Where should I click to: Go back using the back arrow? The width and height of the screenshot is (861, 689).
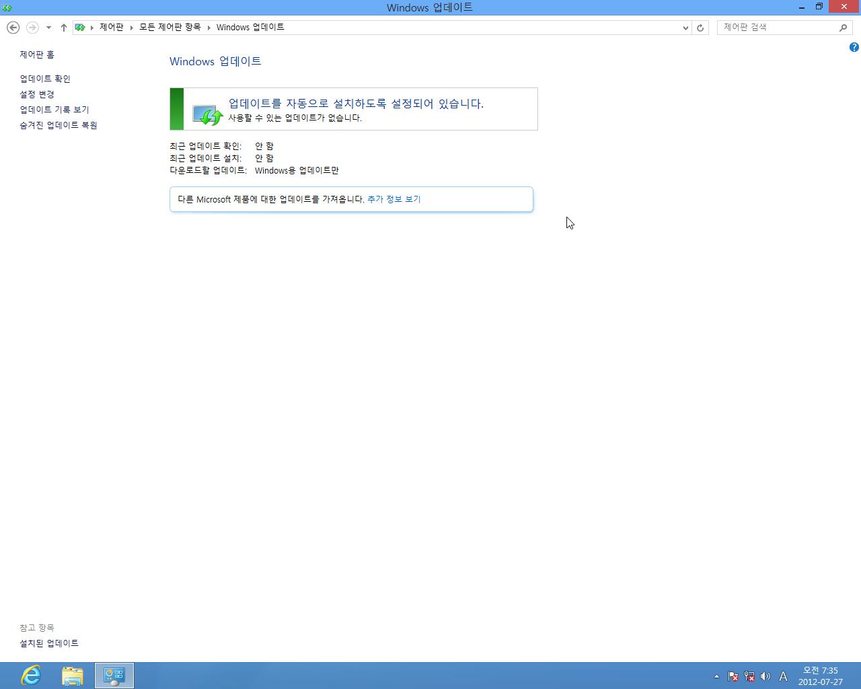pos(13,28)
